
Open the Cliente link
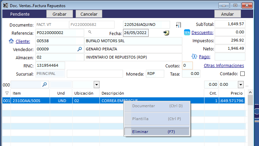(23, 41)
